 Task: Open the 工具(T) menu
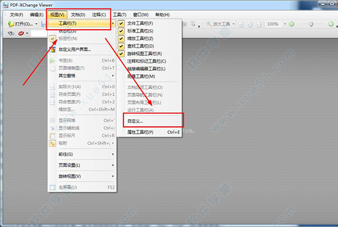point(119,15)
